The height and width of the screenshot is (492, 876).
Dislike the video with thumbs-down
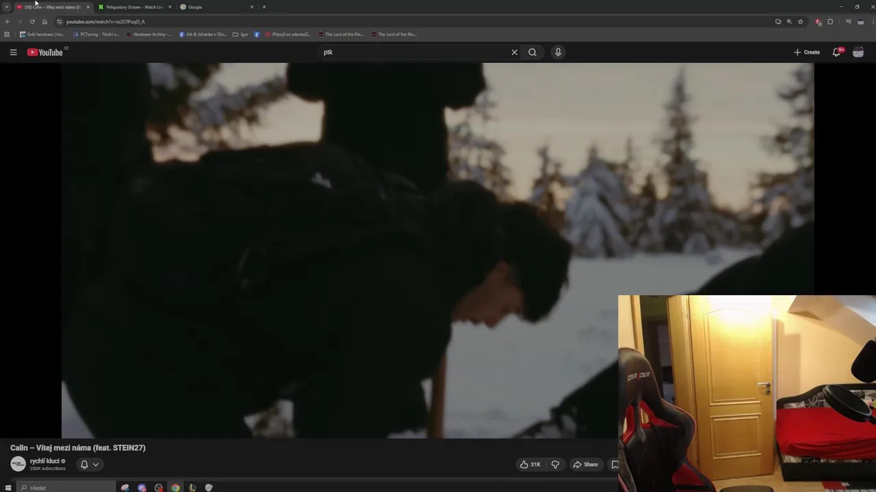[555, 465]
